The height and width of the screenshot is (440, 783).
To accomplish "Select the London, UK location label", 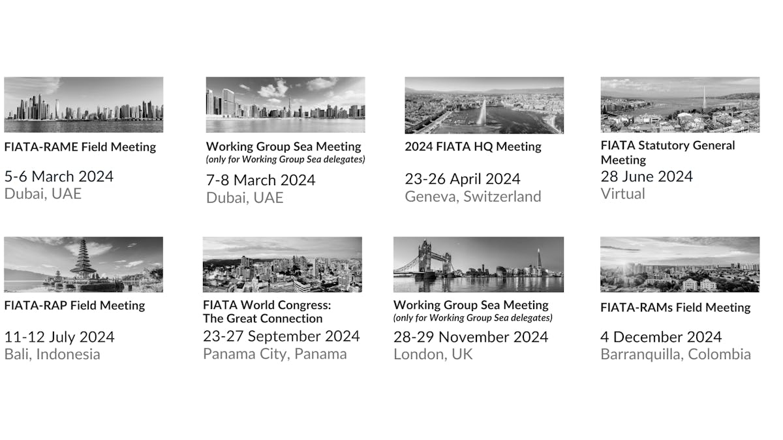I will point(433,354).
